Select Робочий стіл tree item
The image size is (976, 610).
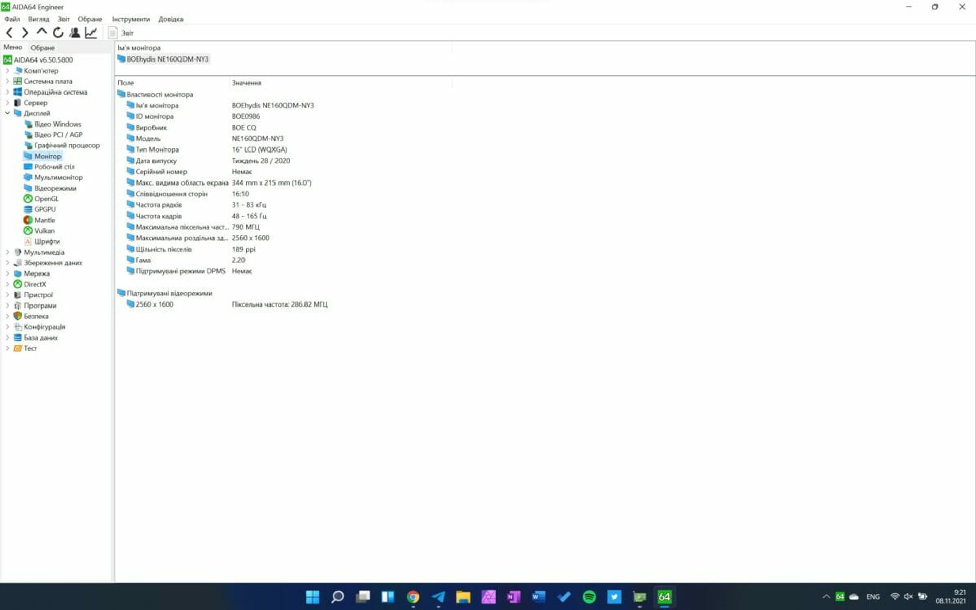coord(54,167)
